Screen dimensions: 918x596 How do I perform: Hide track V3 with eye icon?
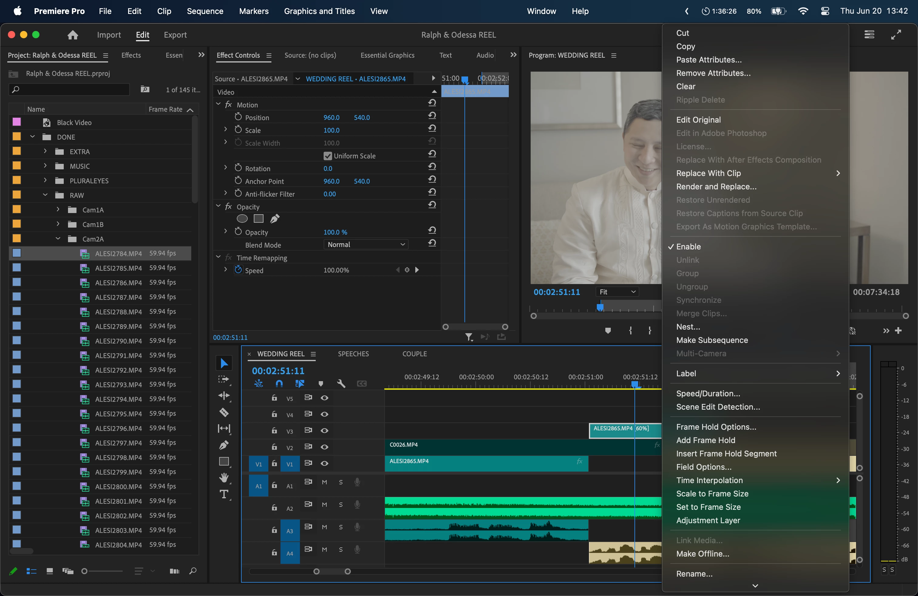pyautogui.click(x=325, y=430)
